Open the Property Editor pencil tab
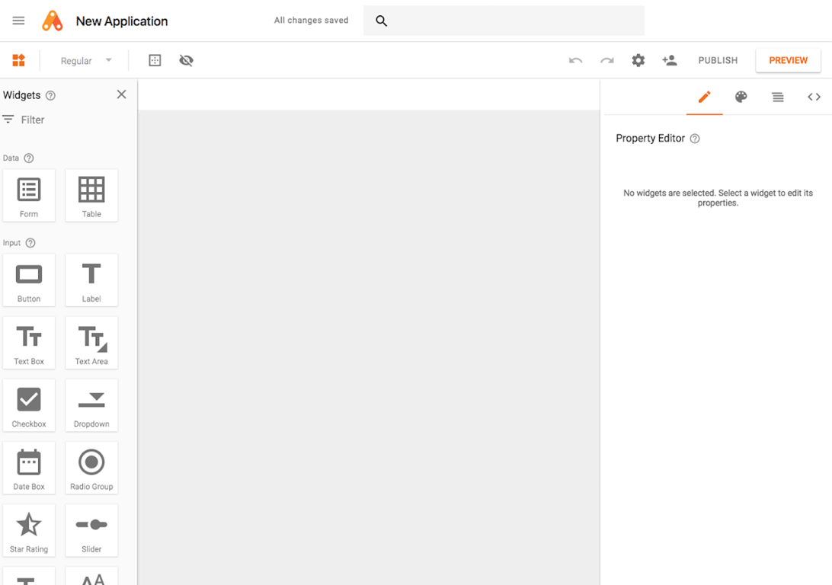The height and width of the screenshot is (585, 832). [x=704, y=97]
